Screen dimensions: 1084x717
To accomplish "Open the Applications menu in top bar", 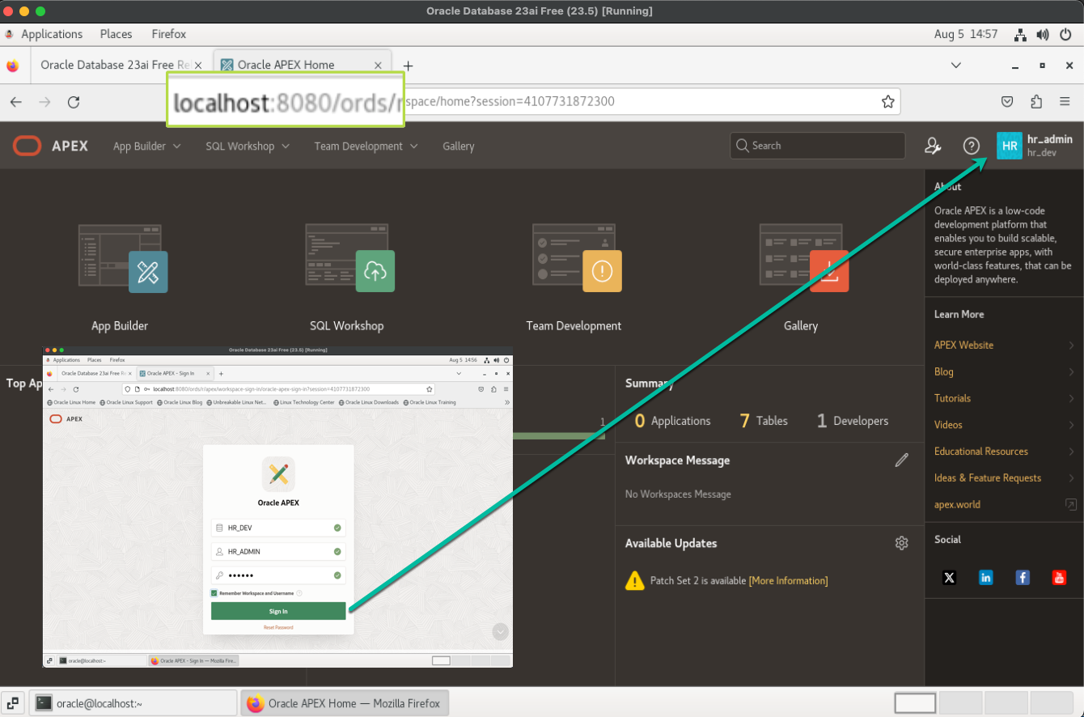I will click(52, 34).
